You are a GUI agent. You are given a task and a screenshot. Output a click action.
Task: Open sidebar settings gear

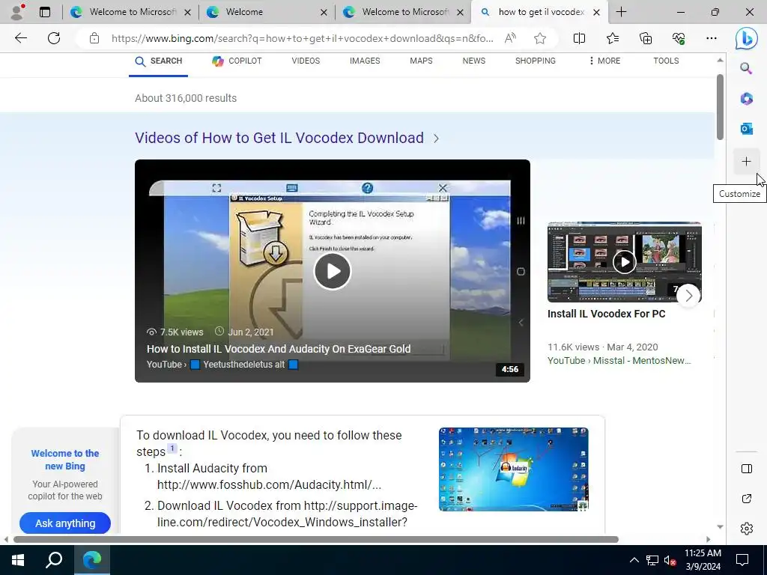tap(747, 529)
